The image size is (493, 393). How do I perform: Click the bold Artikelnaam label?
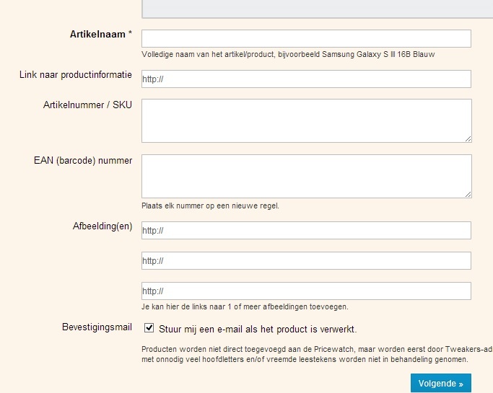click(x=98, y=35)
